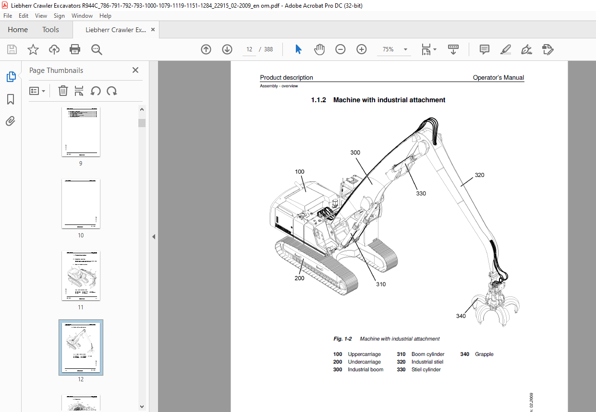
Task: Click the 'Machine with industrial attachment' heading
Action: pyautogui.click(x=389, y=100)
